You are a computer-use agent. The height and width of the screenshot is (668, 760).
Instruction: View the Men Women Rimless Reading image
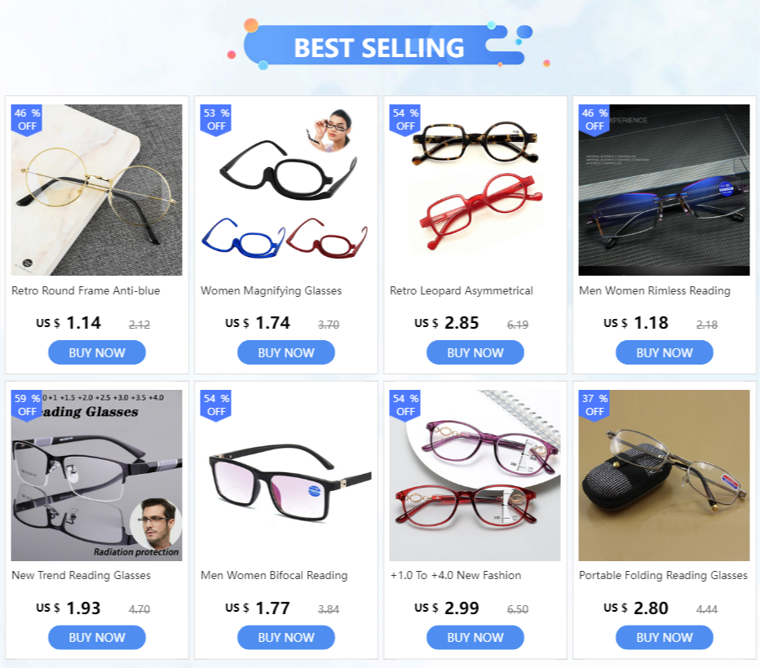click(664, 189)
